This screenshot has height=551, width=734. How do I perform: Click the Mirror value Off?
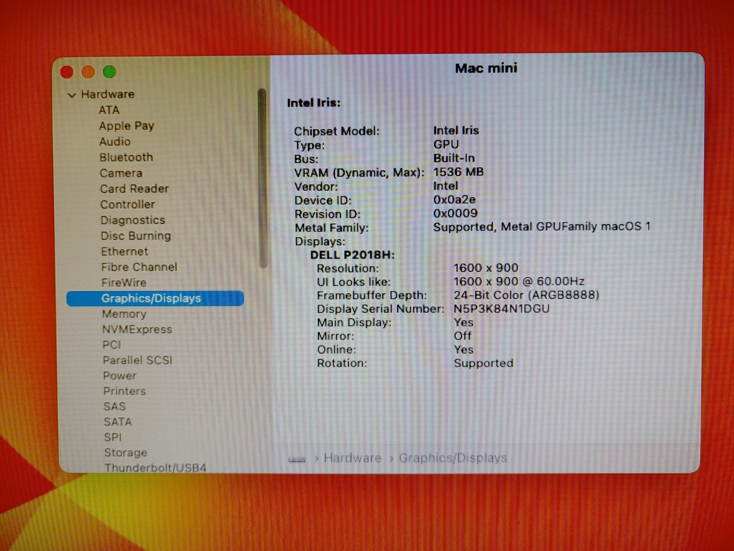coord(463,336)
